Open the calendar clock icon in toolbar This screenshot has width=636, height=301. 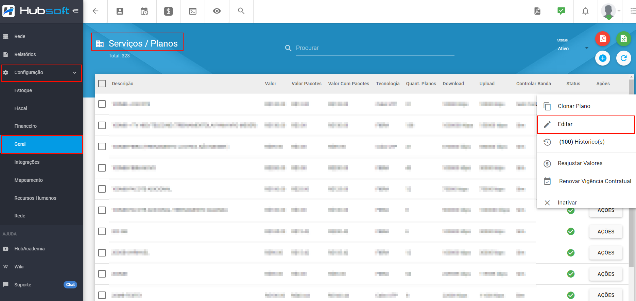[144, 11]
